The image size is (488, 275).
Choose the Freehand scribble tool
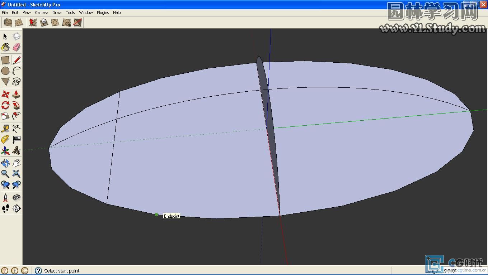(17, 82)
